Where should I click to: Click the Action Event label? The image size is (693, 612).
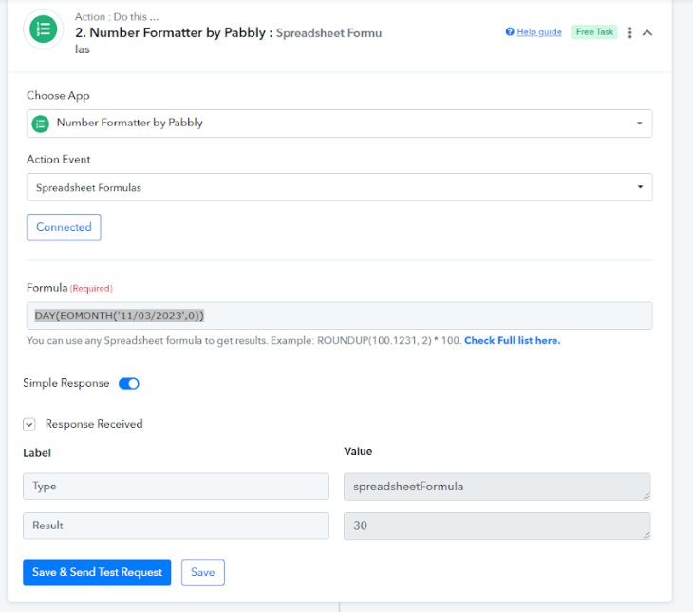58,160
